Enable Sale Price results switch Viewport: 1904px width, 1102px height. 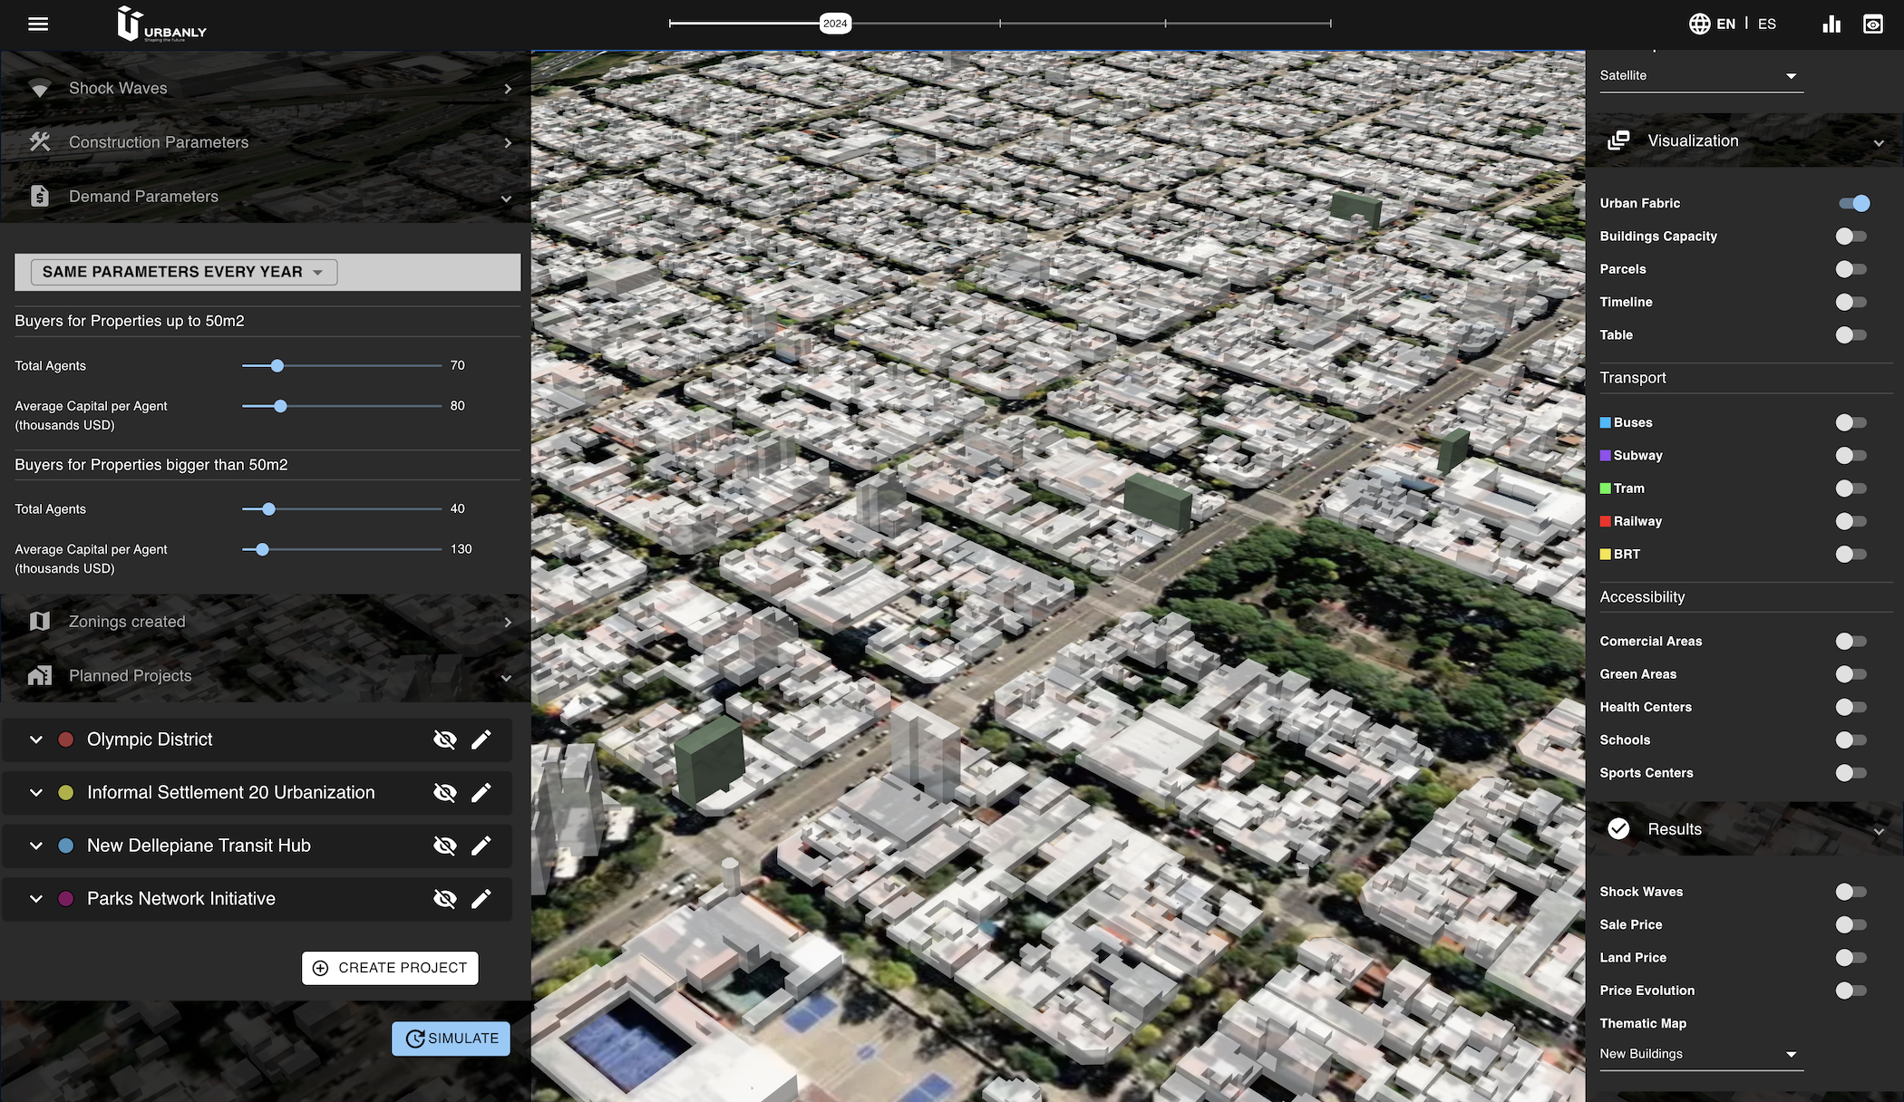[x=1851, y=925]
